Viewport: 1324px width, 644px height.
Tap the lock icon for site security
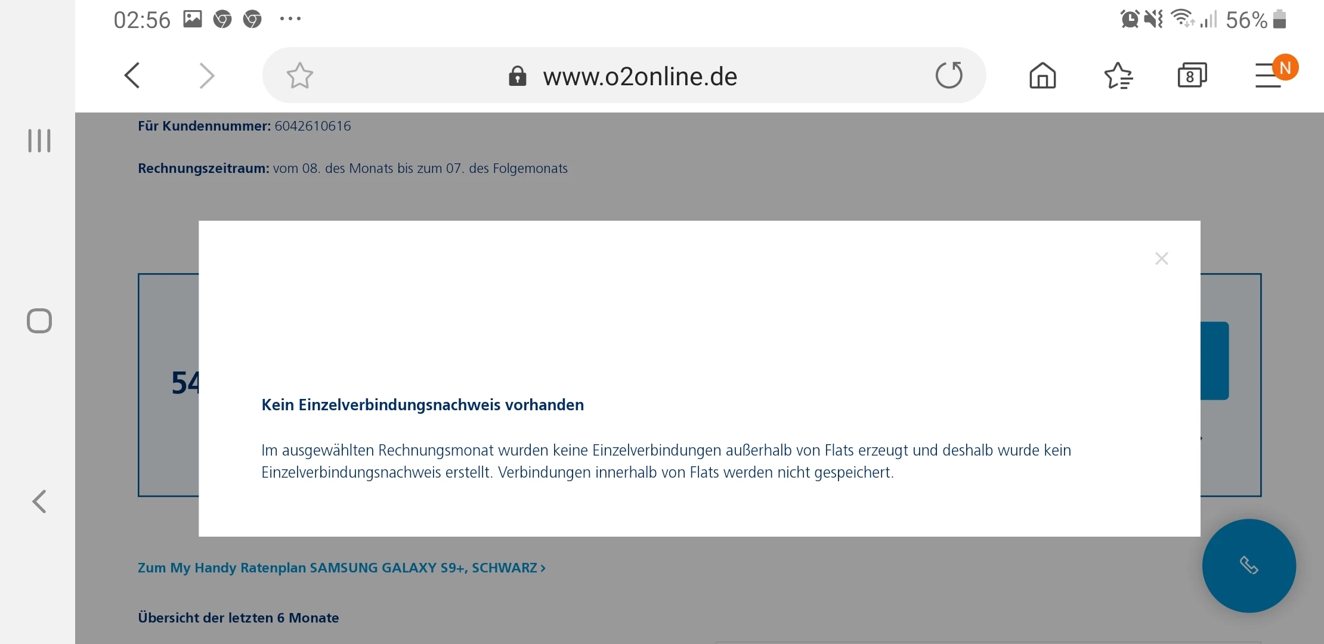(517, 76)
